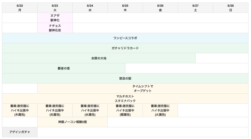
Task: Click the 8/22 月 column header
Action: pos(20,8)
